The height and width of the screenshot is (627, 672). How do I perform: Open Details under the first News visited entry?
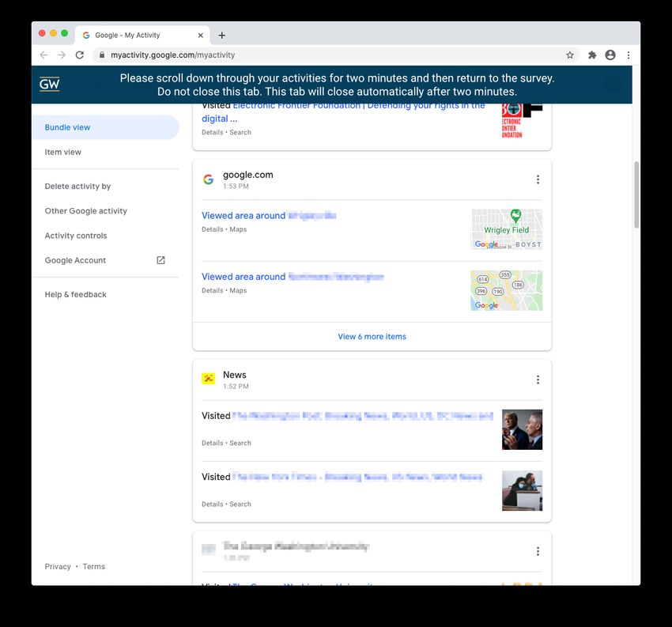pos(213,443)
